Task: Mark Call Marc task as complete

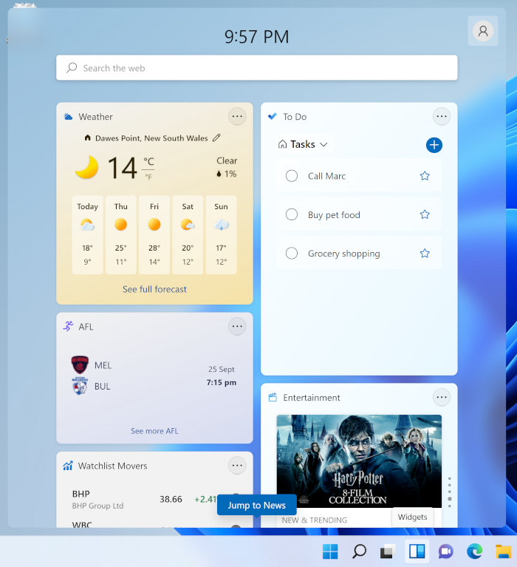Action: pos(292,176)
